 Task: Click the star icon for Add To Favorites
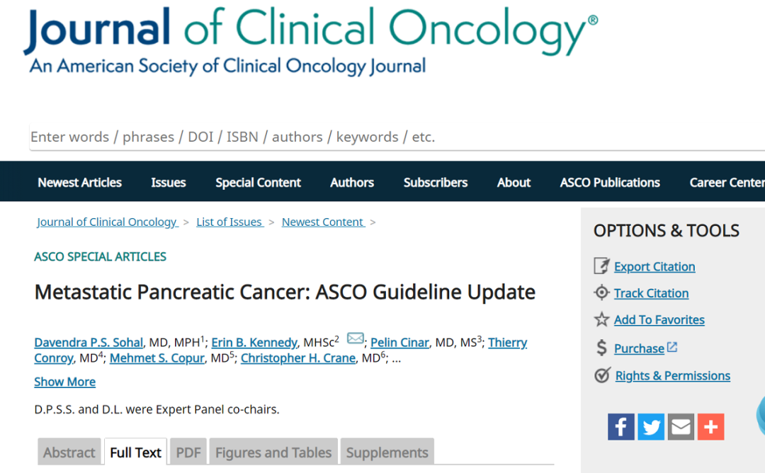[x=601, y=319]
